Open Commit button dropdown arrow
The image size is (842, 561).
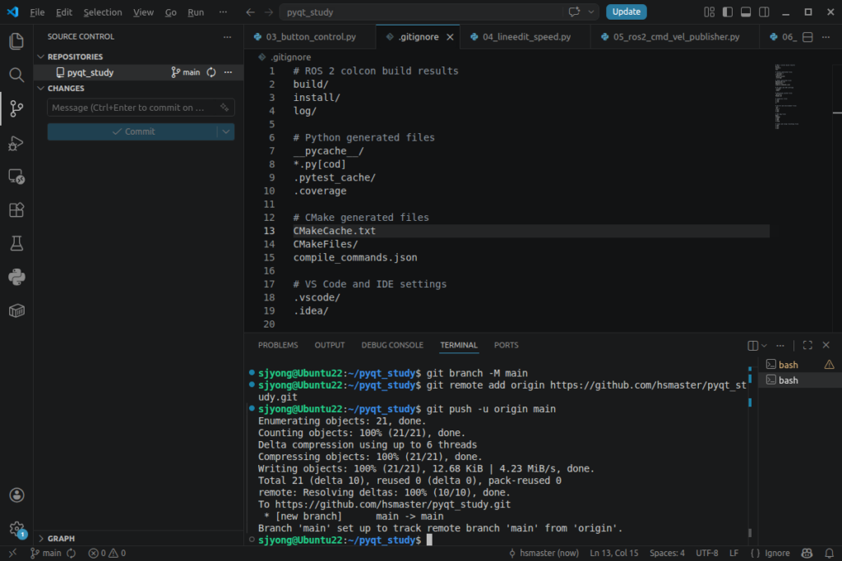[226, 132]
